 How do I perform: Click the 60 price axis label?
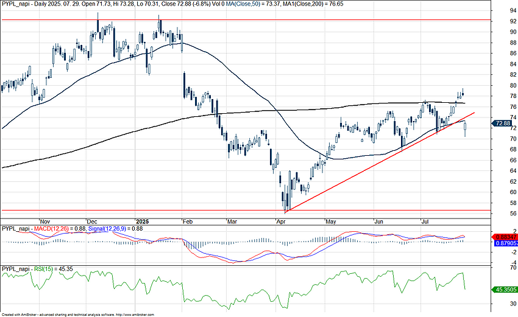[513, 192]
